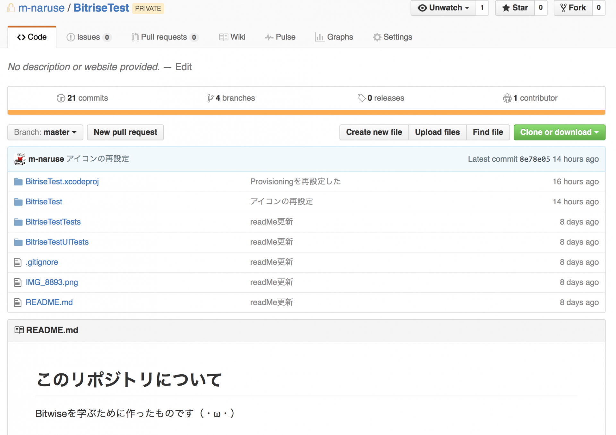Open the Branch: master selector

point(45,132)
